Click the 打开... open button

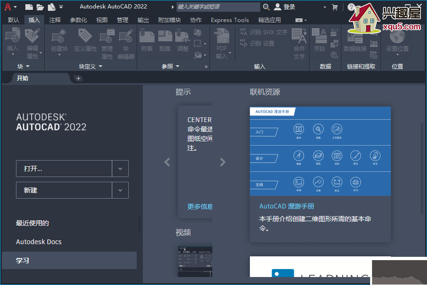[x=64, y=169]
